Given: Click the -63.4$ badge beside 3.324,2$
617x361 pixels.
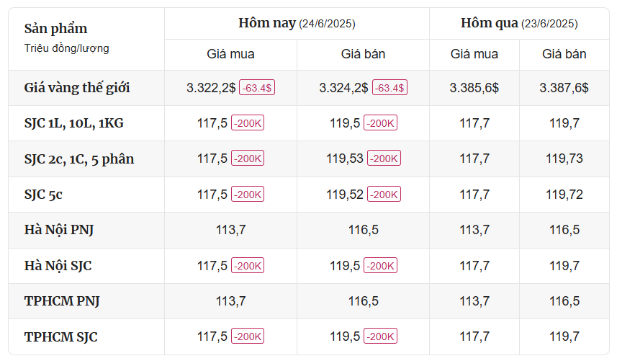Looking at the screenshot, I should [x=389, y=88].
